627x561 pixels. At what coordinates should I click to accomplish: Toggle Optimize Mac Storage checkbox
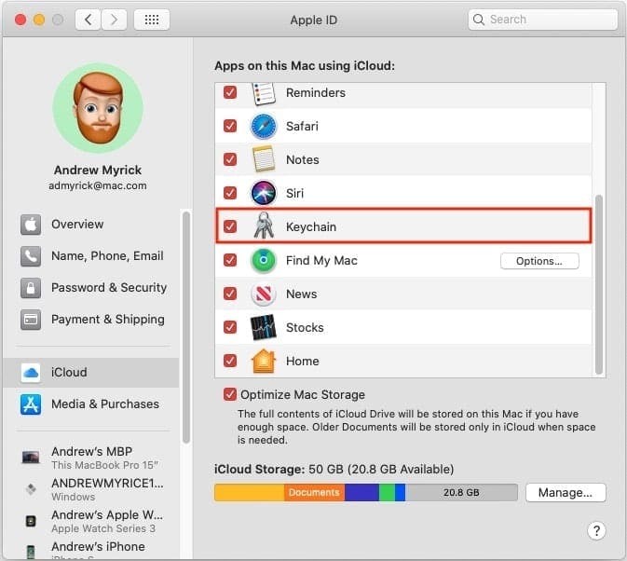pos(230,394)
